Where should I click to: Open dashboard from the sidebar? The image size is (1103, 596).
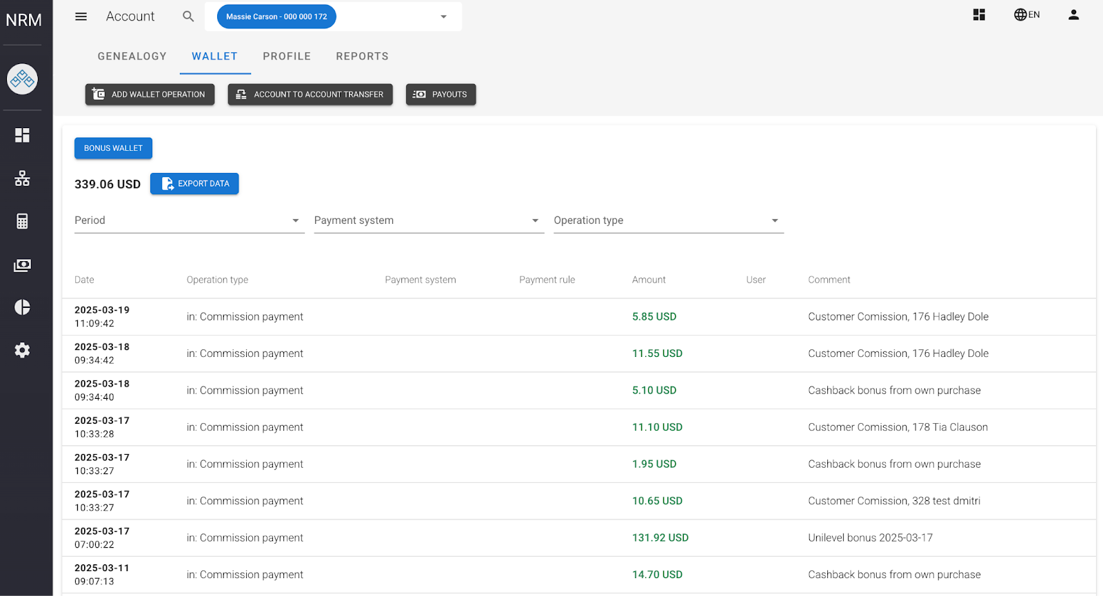click(x=22, y=135)
